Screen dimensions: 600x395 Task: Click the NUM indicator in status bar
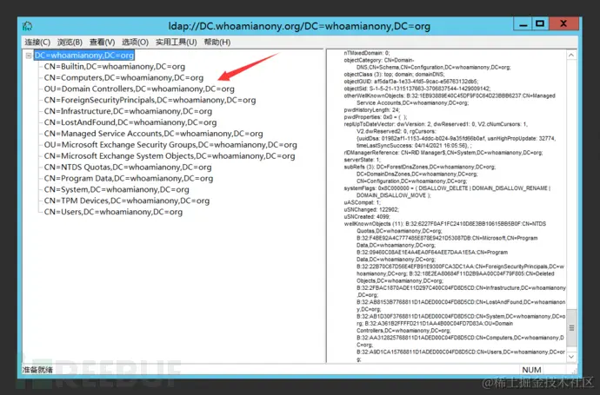pos(531,370)
